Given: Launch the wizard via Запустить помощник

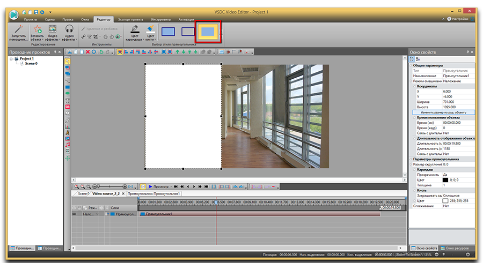Looking at the screenshot, I should tap(18, 33).
